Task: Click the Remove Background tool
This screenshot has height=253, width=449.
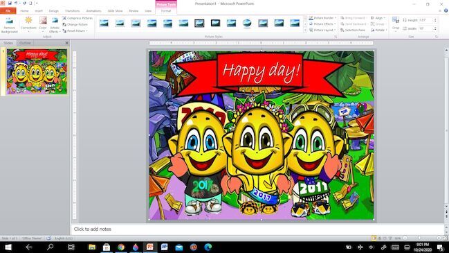Action: tap(9, 25)
